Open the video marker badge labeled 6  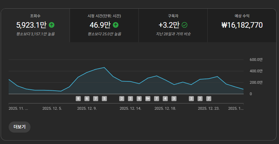pyautogui.click(x=87, y=98)
